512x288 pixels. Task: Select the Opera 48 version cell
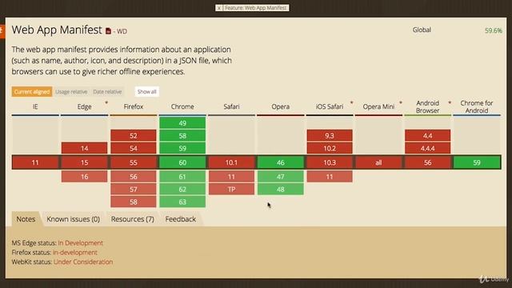coord(281,190)
